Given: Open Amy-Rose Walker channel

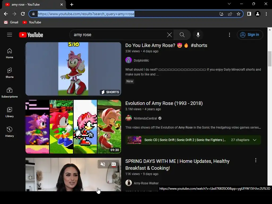Looking at the screenshot, I should [146, 183].
